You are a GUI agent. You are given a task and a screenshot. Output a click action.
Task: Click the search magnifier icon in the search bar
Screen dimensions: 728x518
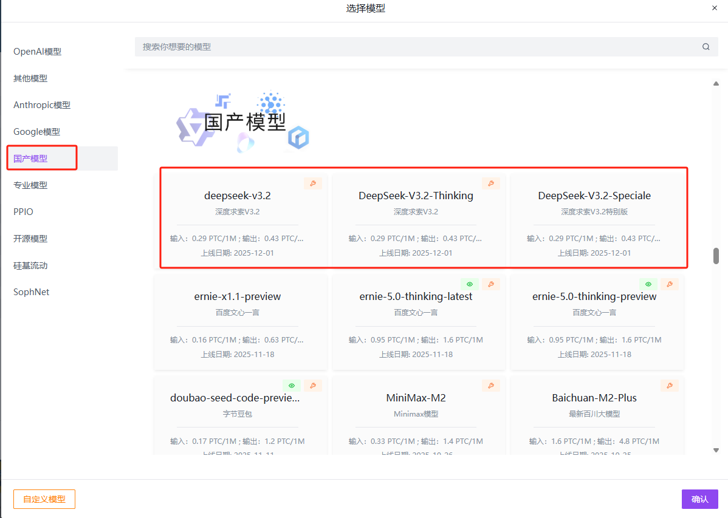click(706, 46)
